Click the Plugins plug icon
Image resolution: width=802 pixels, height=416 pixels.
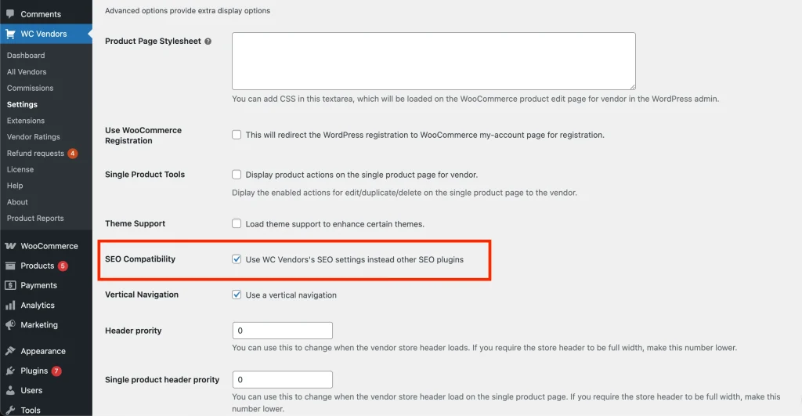pyautogui.click(x=10, y=371)
